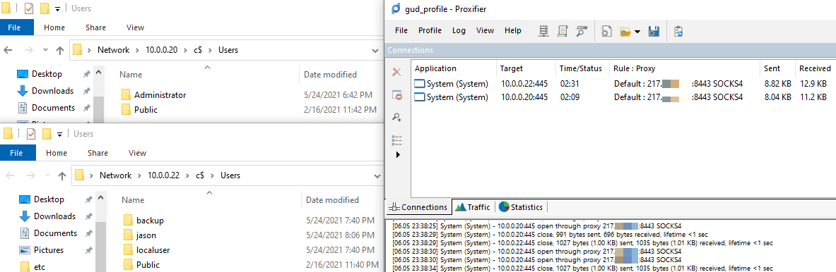Screen dimensions: 836x272
Task: Open Proxification Rules icon in toolbar
Action: [563, 31]
